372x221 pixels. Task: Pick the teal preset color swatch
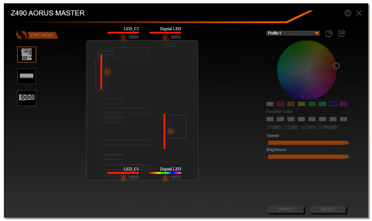pyautogui.click(x=322, y=104)
